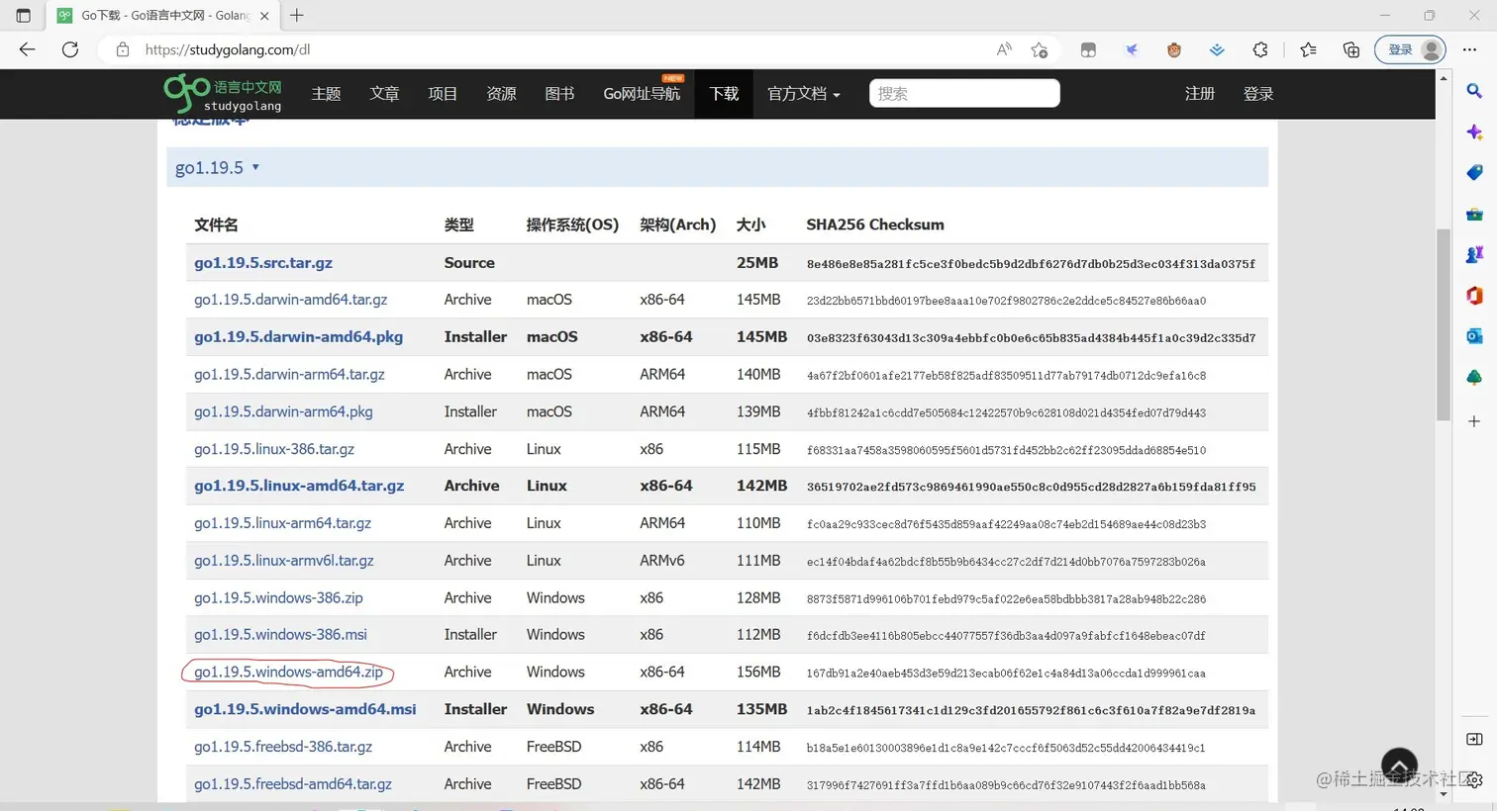Select the 下载 nav tab
1497x811 pixels.
tap(724, 94)
